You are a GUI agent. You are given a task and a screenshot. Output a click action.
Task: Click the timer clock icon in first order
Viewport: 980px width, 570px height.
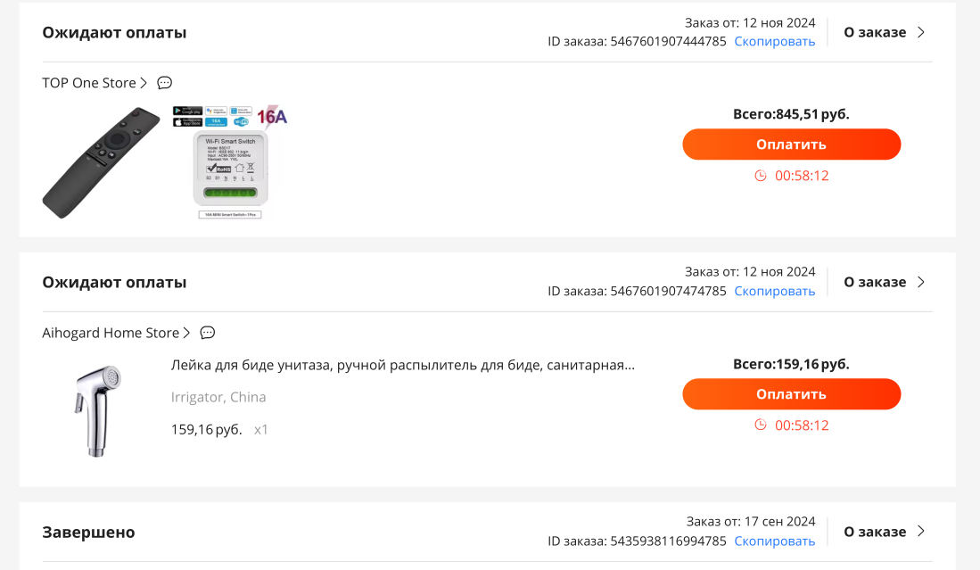761,176
